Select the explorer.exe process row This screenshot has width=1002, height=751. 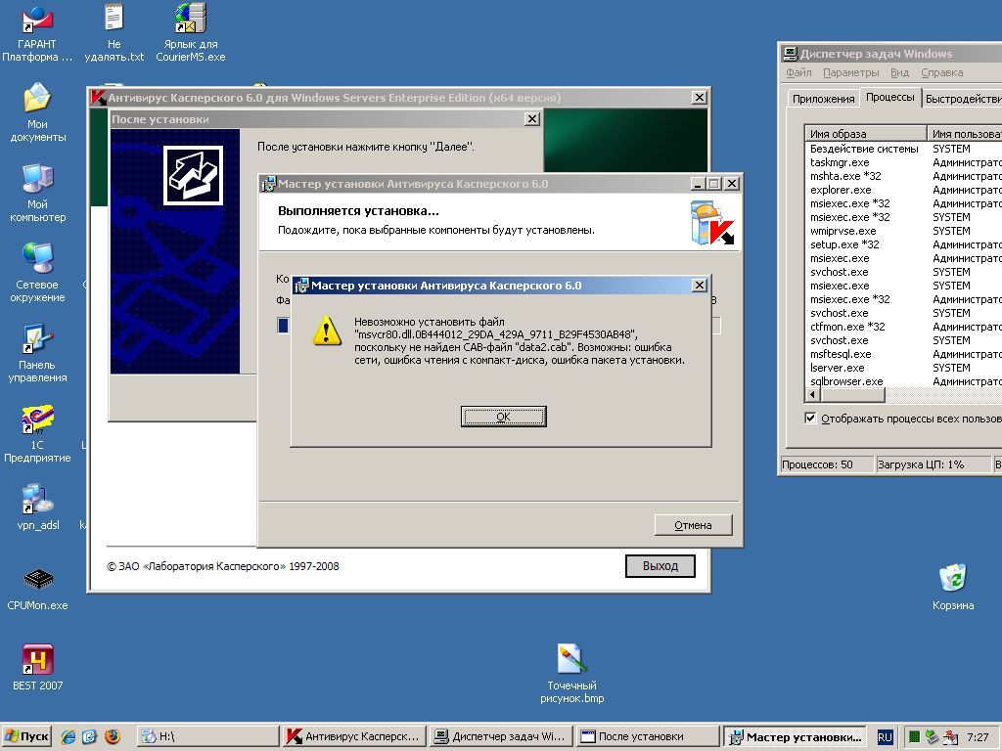[903, 190]
